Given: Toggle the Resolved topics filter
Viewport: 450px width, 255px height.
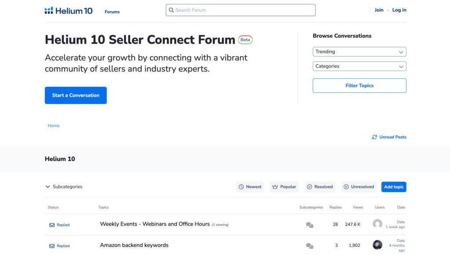Looking at the screenshot, I should [x=319, y=187].
